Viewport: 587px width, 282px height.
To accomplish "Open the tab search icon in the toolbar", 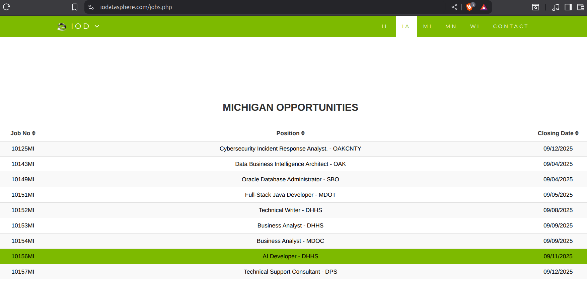I will pyautogui.click(x=536, y=7).
